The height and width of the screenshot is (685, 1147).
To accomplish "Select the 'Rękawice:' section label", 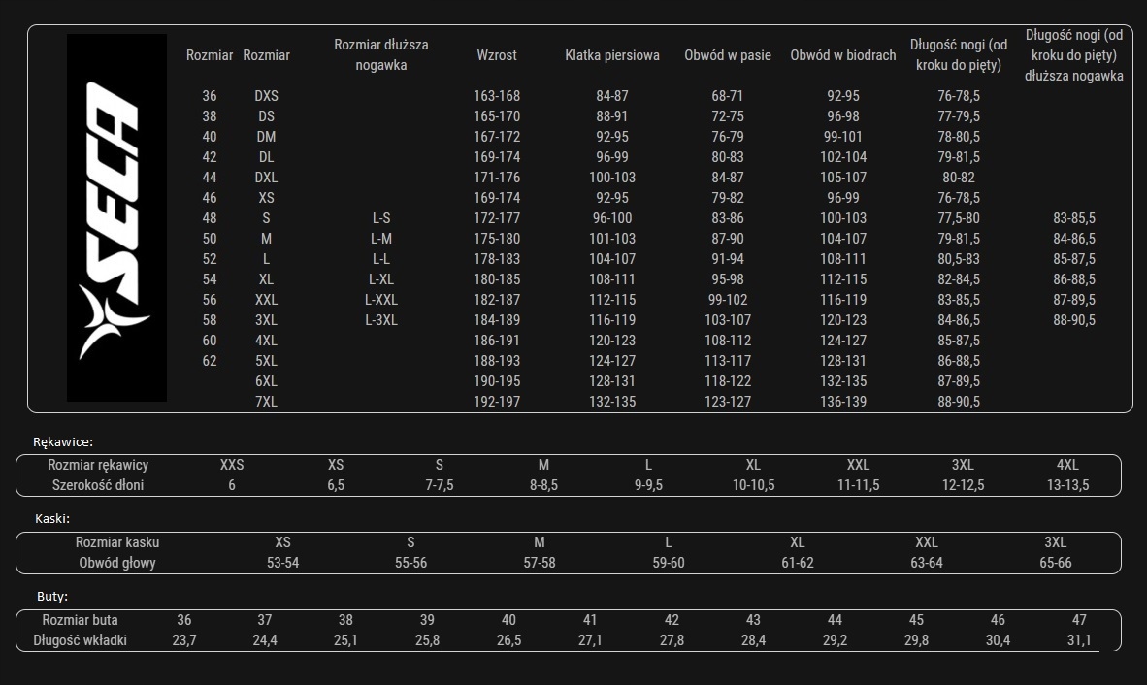I will 63,441.
